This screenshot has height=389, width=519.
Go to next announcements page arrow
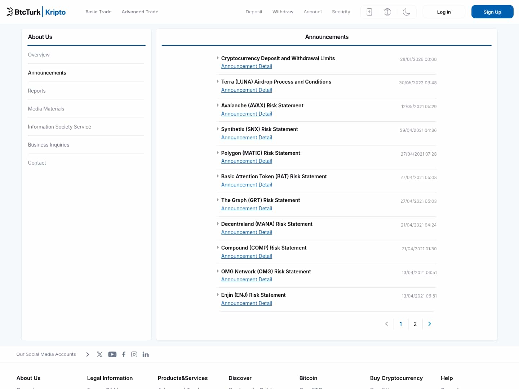coord(429,324)
